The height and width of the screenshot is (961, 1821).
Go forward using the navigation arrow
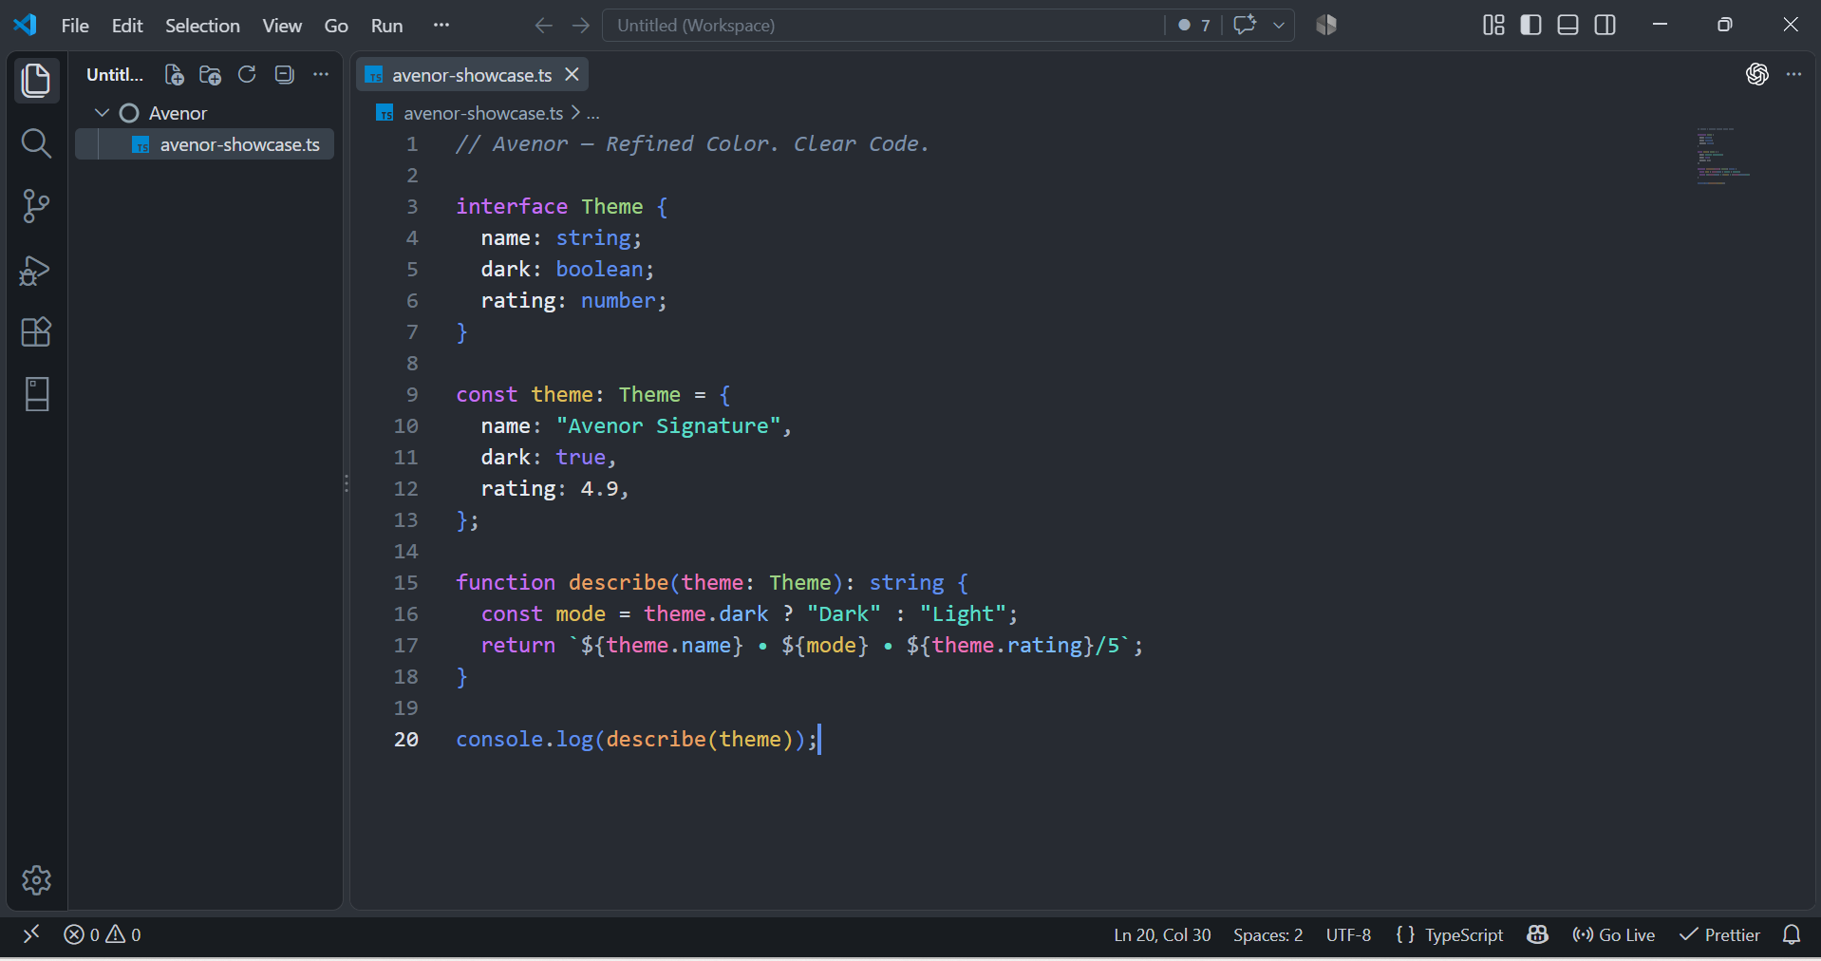(x=581, y=26)
